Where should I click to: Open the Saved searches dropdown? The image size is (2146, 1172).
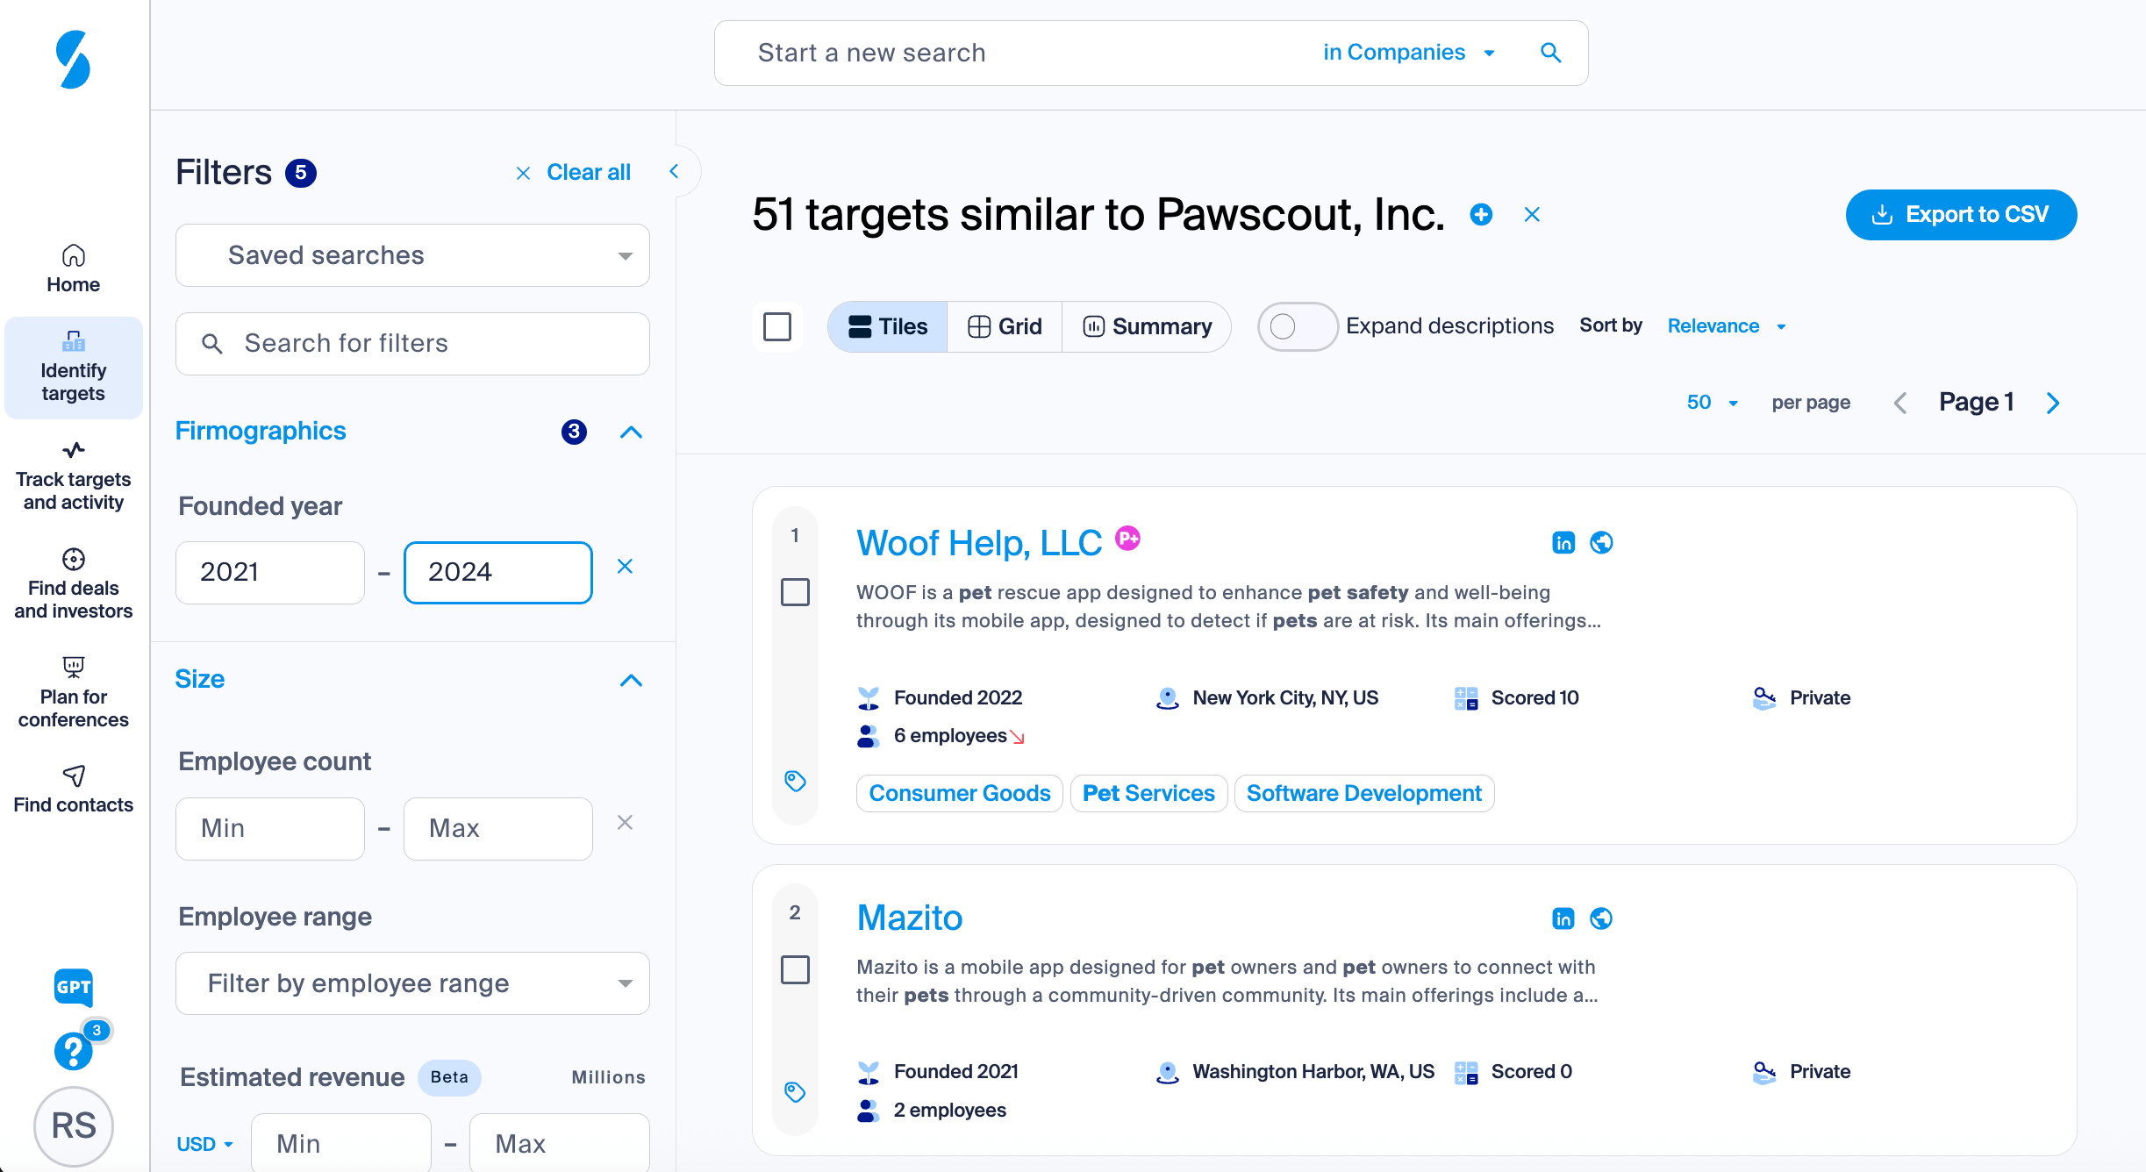[412, 255]
